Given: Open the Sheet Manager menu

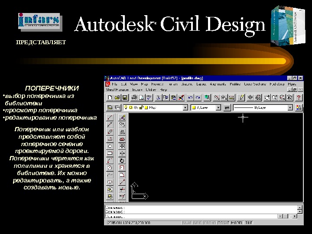Looking at the screenshot, I should 117,90.
